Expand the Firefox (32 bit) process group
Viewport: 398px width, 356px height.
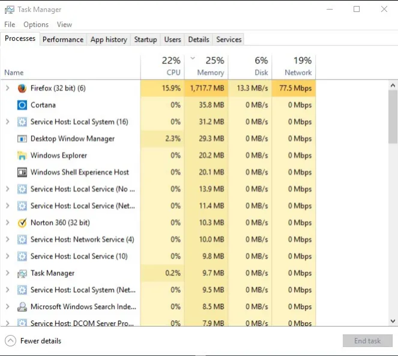pos(8,88)
